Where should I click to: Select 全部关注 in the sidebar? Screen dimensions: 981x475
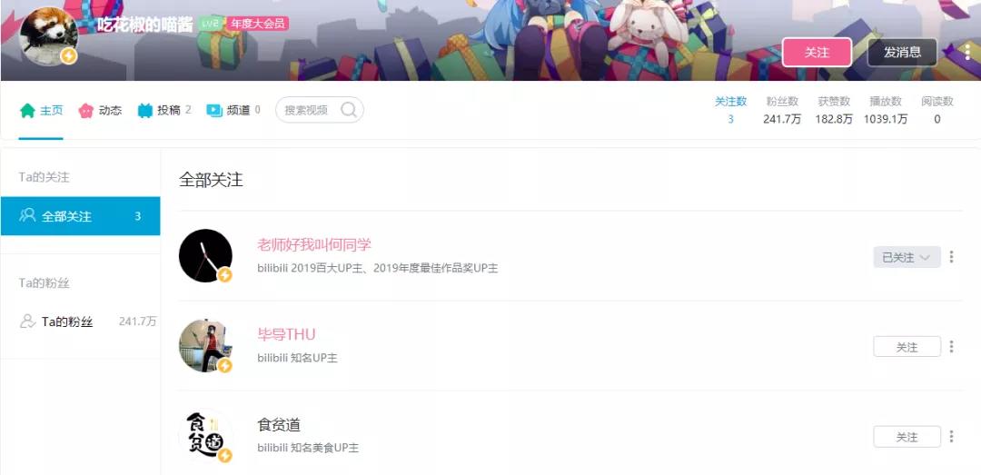click(80, 216)
